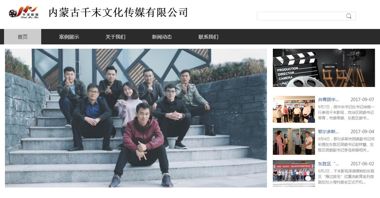Click the search magnifier icon
The height and width of the screenshot is (198, 380).
pyautogui.click(x=349, y=16)
